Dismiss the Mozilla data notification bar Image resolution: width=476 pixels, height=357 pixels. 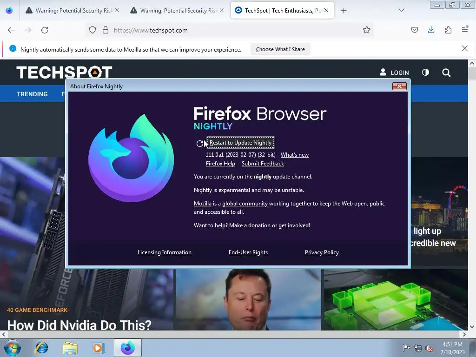click(x=464, y=48)
